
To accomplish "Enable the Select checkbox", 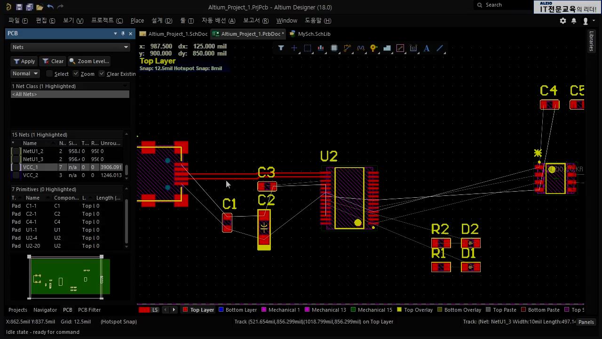I will pyautogui.click(x=49, y=73).
